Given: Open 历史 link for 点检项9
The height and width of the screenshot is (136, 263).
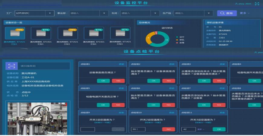Looking at the screenshot, I should 121,112.
